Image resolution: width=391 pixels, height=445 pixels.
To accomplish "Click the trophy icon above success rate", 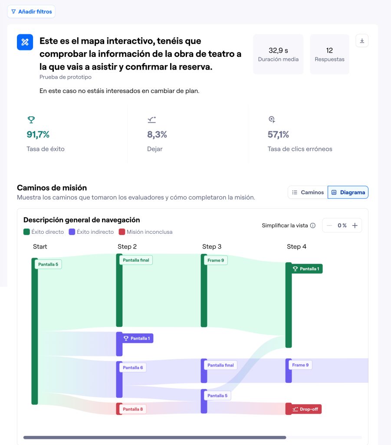I will [x=31, y=120].
